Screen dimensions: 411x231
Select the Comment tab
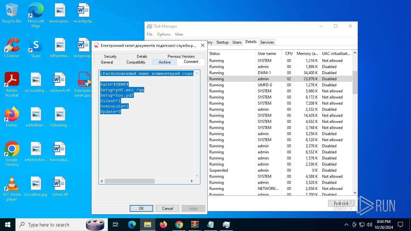click(191, 62)
